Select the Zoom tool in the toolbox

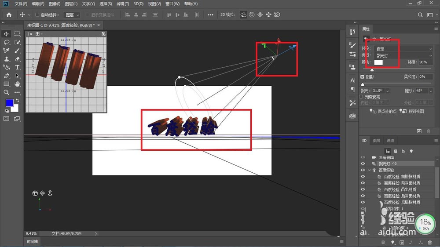(x=6, y=92)
